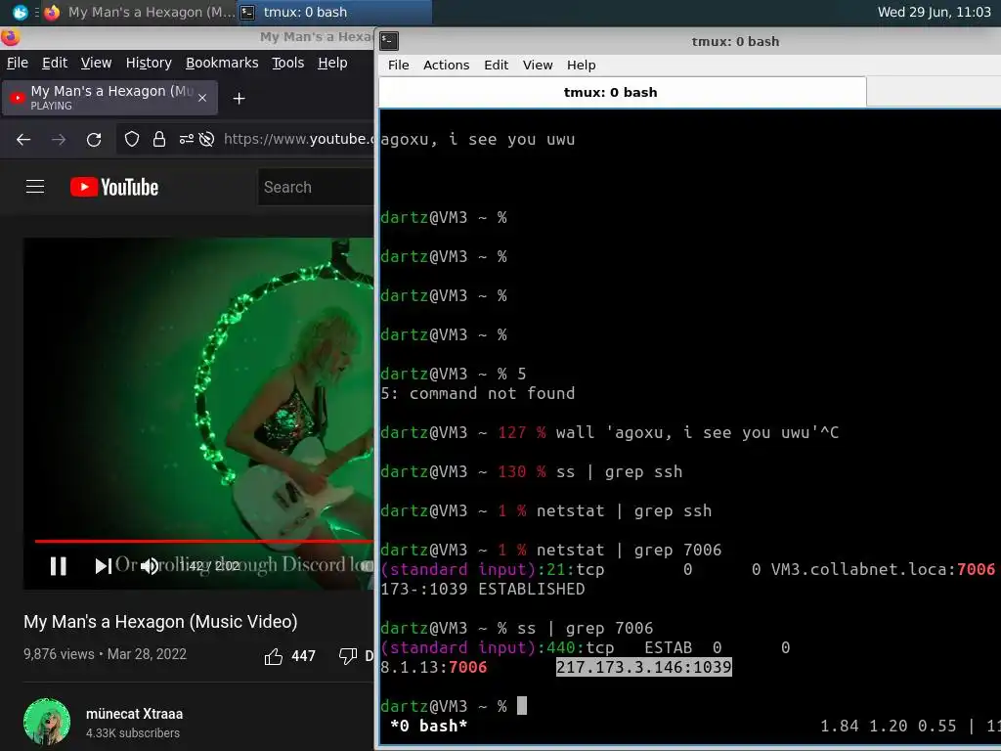Click the Firefox forward arrow
1001x751 pixels.
click(59, 139)
